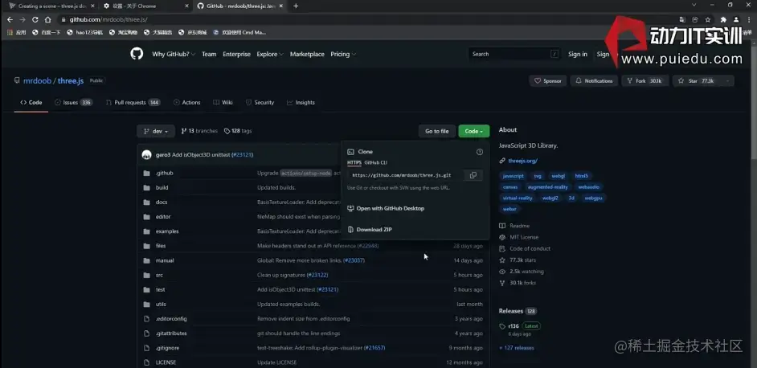
Task: Star the three.js repository
Action: pos(696,80)
